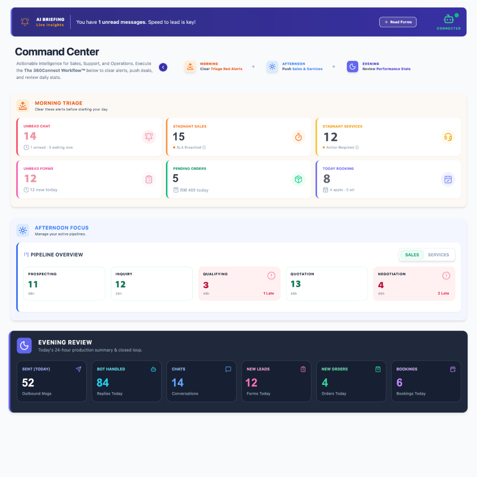Click the AI Briefing bell icon
This screenshot has height=477, width=477.
click(x=25, y=22)
